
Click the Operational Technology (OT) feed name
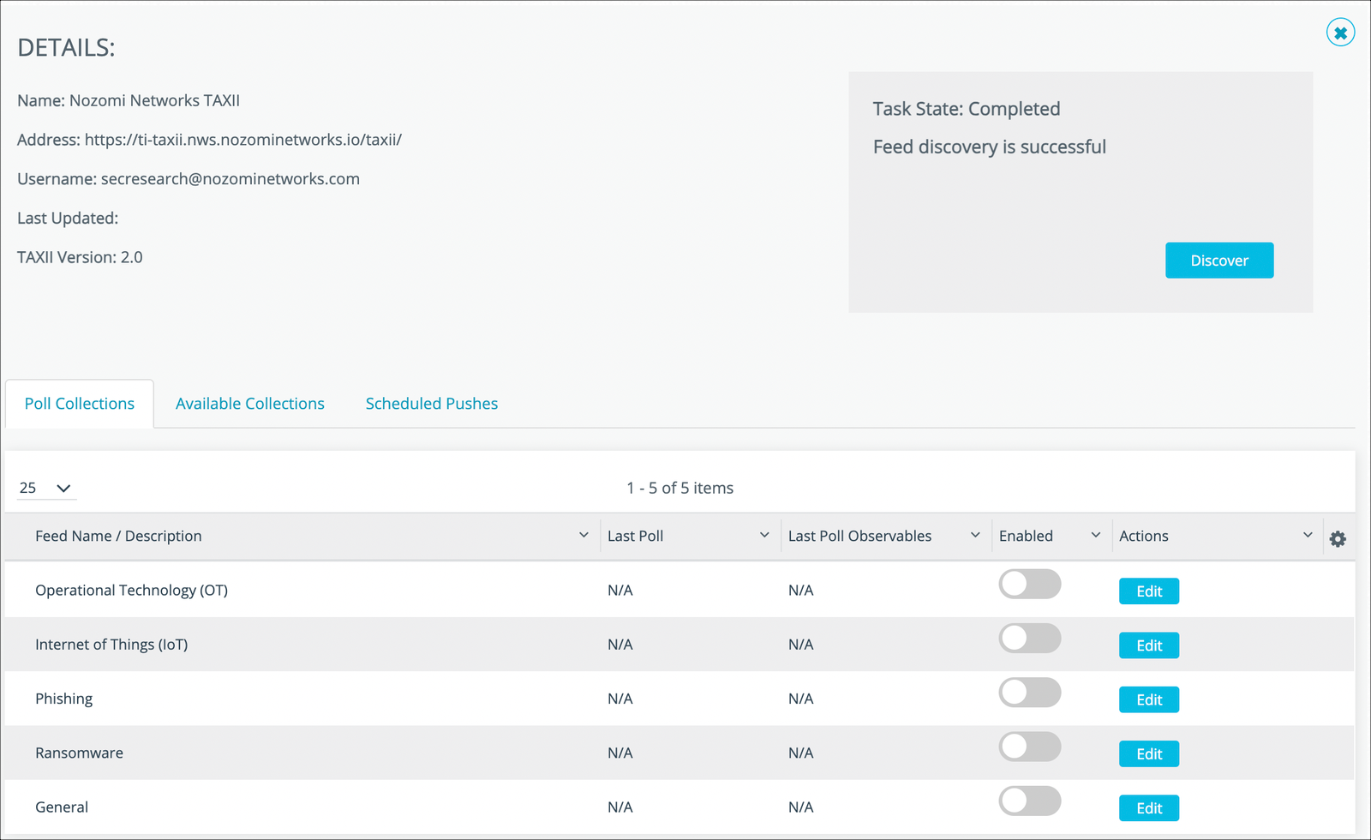tap(131, 591)
